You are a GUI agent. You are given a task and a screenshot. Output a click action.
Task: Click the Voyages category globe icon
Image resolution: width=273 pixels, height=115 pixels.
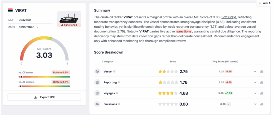point(97,93)
